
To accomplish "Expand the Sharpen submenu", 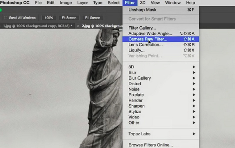I will 161,106.
